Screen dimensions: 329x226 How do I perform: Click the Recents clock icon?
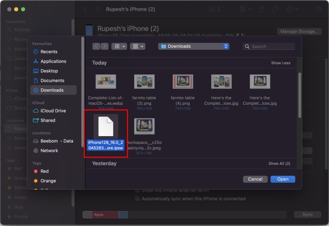tap(35, 51)
